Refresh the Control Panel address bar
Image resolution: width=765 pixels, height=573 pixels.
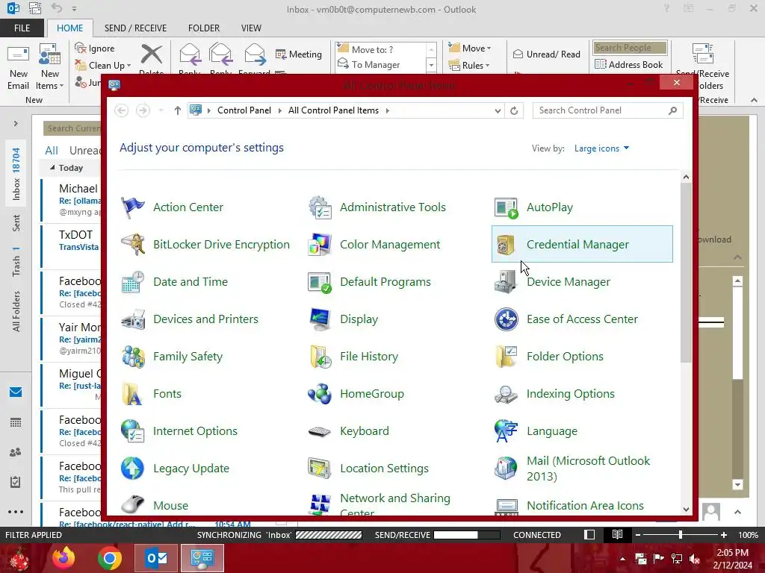point(514,110)
